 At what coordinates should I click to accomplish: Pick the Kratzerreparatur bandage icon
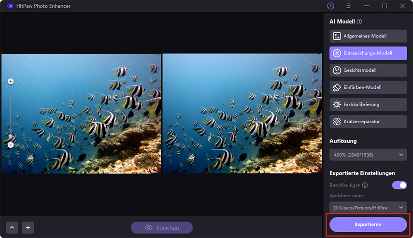pyautogui.click(x=337, y=121)
